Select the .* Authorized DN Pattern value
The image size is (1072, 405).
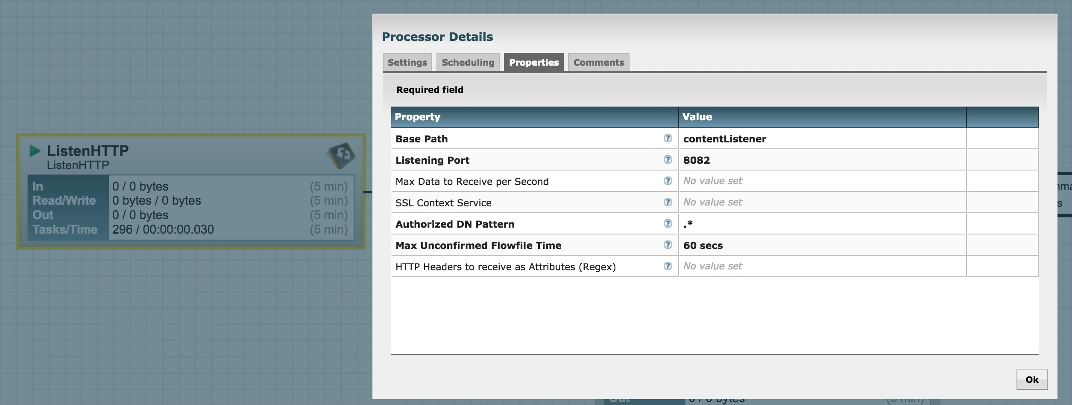(823, 224)
